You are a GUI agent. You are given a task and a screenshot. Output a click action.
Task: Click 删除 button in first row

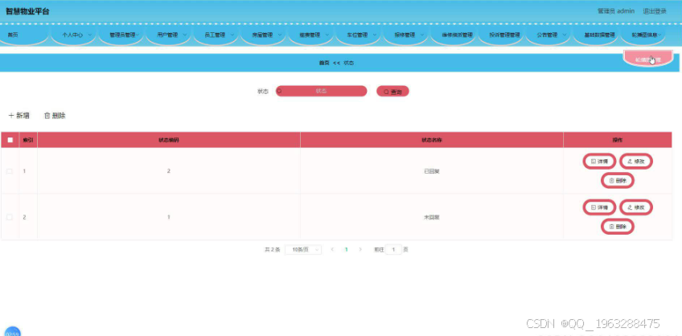click(617, 180)
